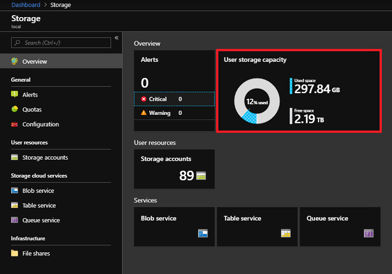
Task: Click the Alerts icon in sidebar
Action: (15, 95)
